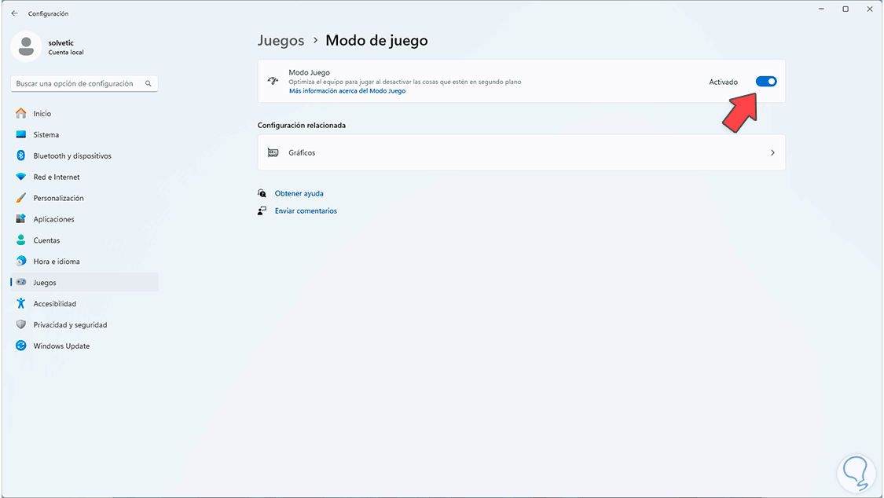The width and height of the screenshot is (884, 498).
Task: Click the Personalización brush icon
Action: click(x=21, y=198)
